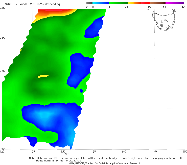Click the note "1) Times are GMT"
Viewport: 187px width, 165px height.
tap(47, 158)
